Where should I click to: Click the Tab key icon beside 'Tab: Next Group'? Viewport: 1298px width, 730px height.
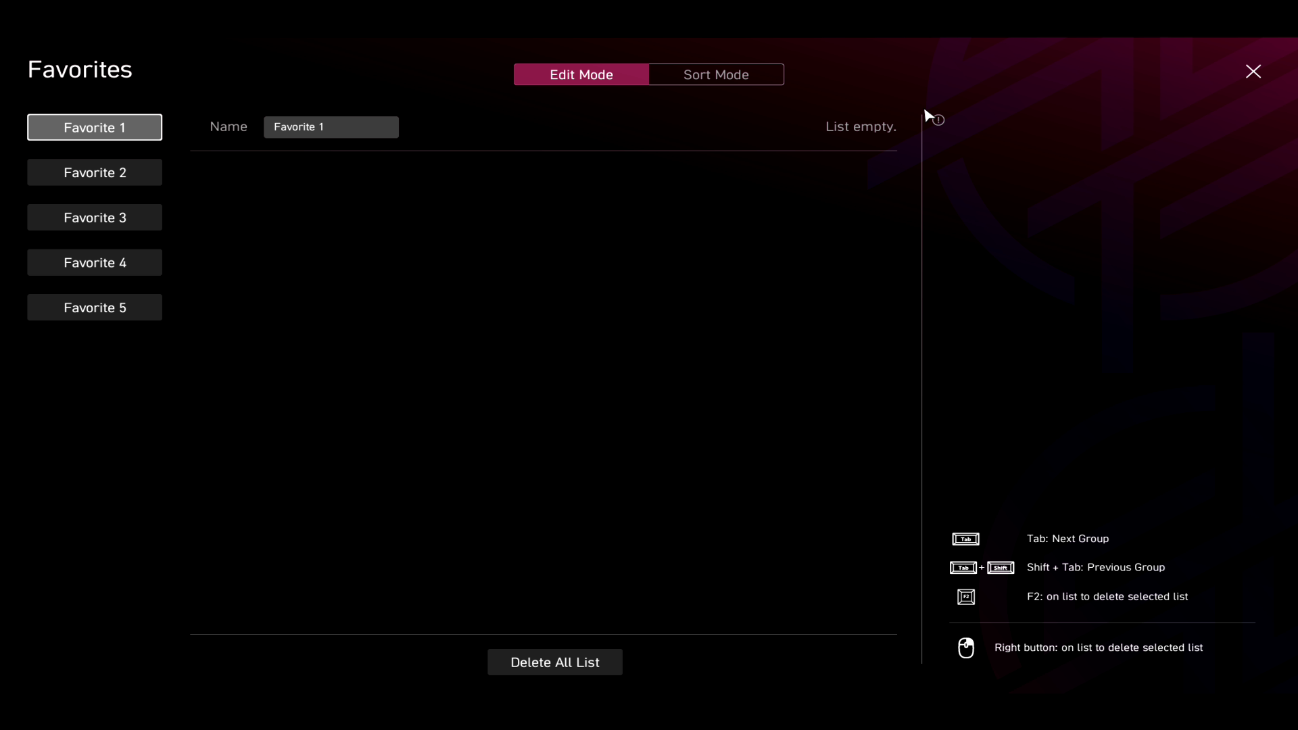[965, 539]
